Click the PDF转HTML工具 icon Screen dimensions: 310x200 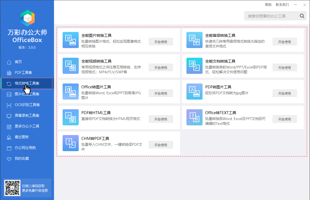71,117
